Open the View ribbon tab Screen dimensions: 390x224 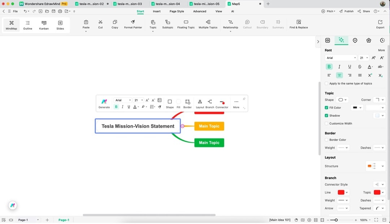coord(218,11)
